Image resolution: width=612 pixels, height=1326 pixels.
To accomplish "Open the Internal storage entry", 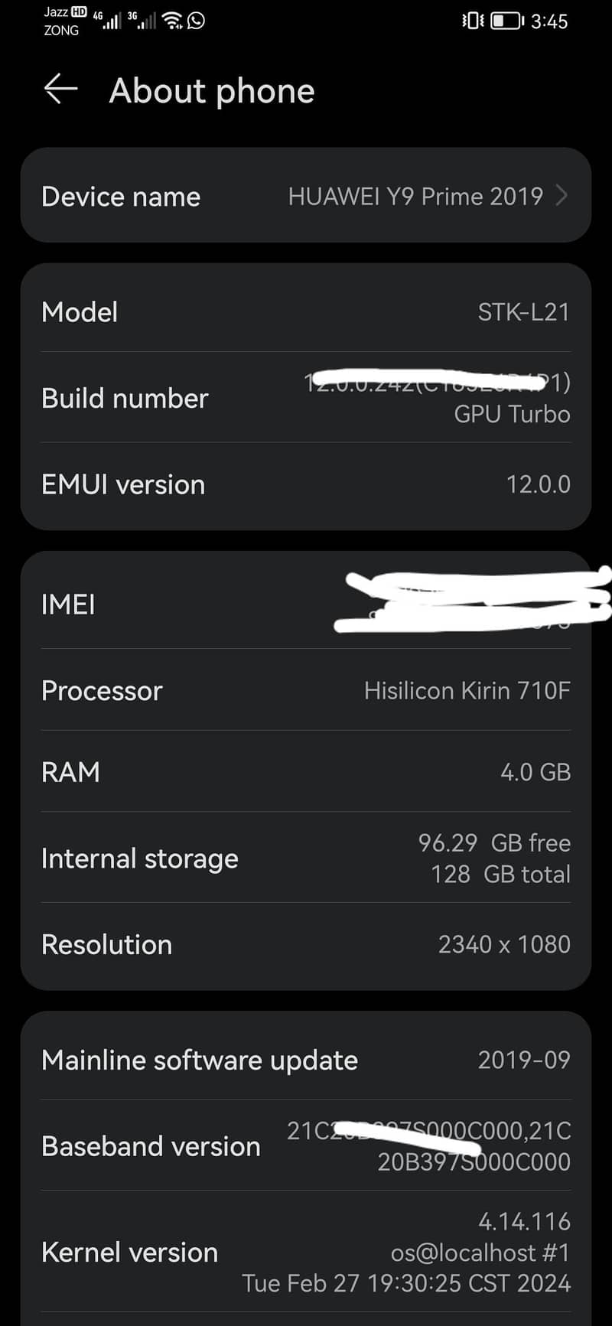I will pyautogui.click(x=306, y=858).
